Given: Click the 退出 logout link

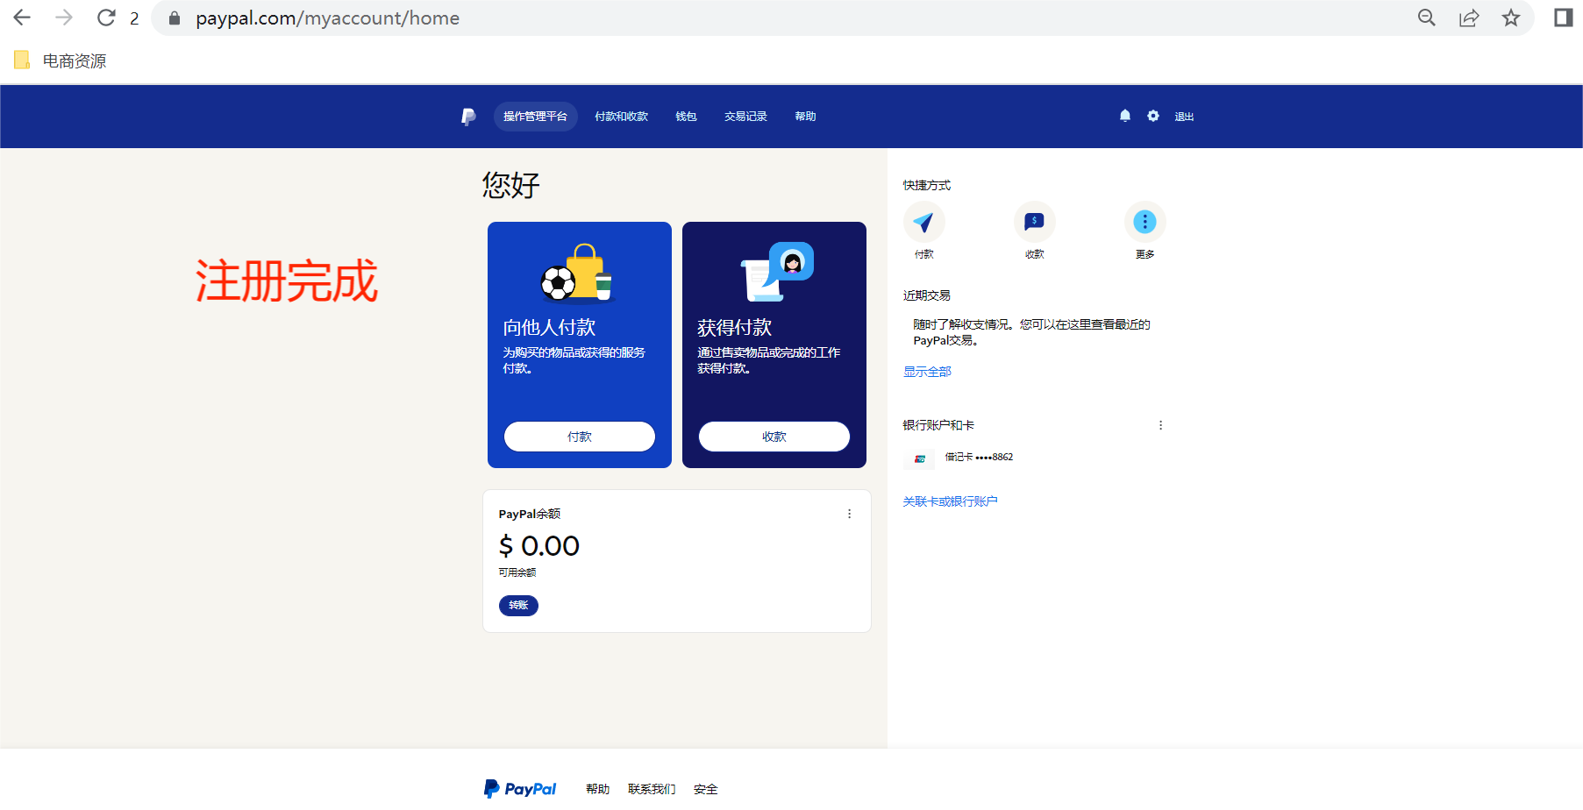Looking at the screenshot, I should coord(1184,117).
